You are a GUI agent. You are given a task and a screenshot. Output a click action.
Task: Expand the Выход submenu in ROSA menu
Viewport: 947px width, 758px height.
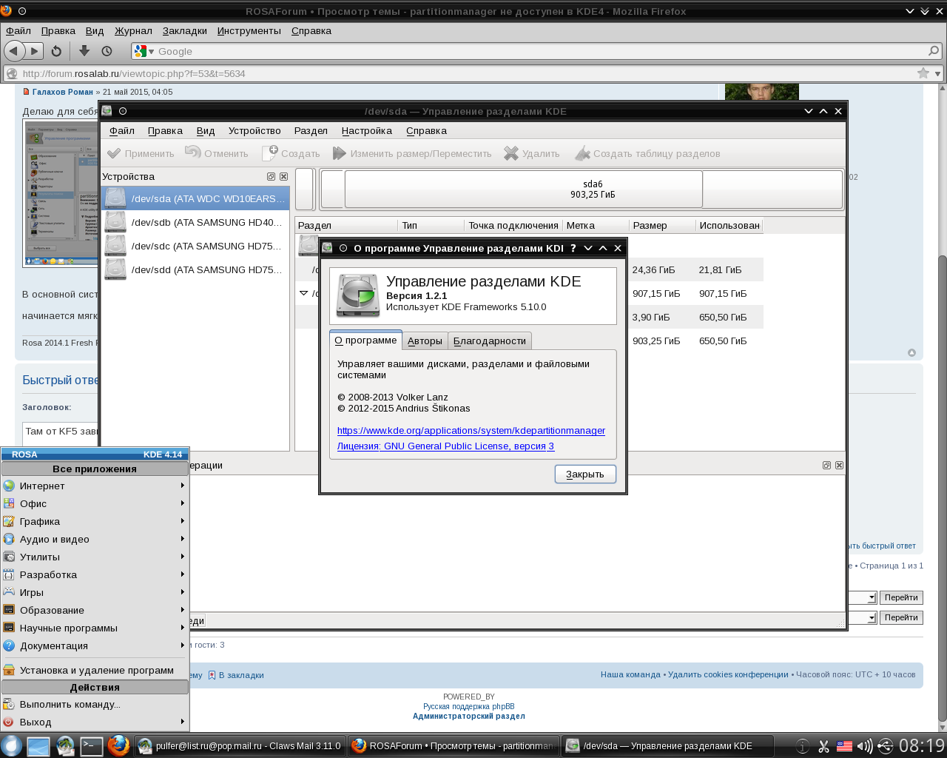point(95,722)
